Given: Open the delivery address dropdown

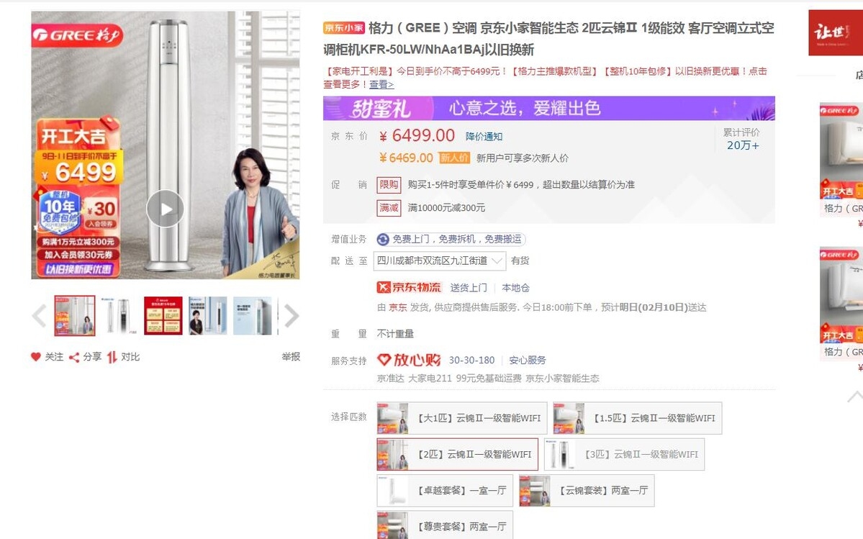Looking at the screenshot, I should pyautogui.click(x=439, y=261).
